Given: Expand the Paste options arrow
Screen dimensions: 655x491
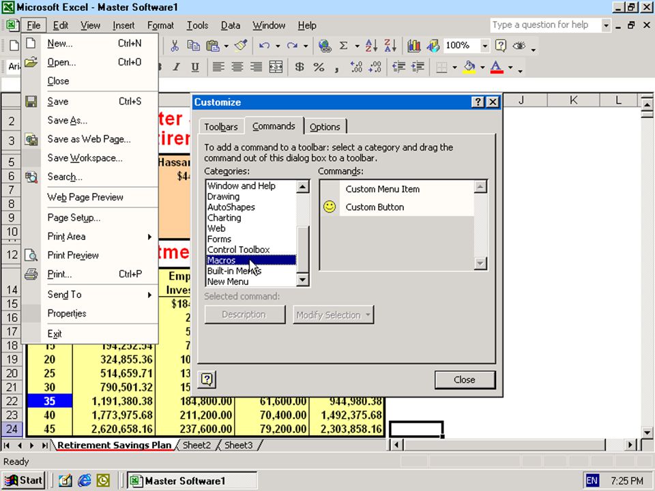Looking at the screenshot, I should (x=226, y=46).
